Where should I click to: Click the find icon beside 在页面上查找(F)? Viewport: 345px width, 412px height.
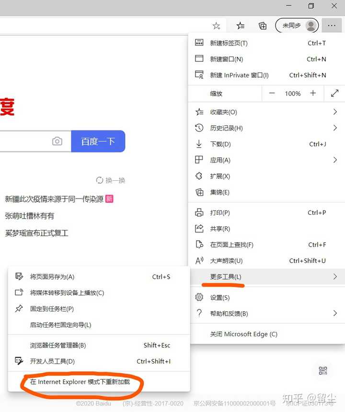click(x=199, y=244)
